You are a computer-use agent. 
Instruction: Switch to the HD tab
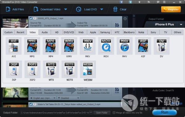[x=57, y=32]
